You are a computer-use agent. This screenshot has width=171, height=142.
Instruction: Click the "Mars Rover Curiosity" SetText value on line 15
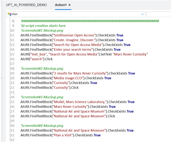click(130, 54)
